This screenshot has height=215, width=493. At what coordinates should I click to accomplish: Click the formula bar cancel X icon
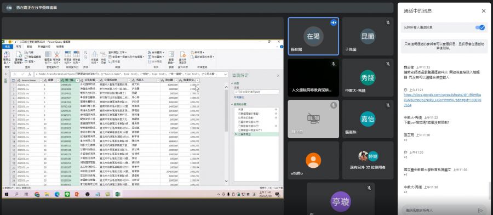(14, 74)
